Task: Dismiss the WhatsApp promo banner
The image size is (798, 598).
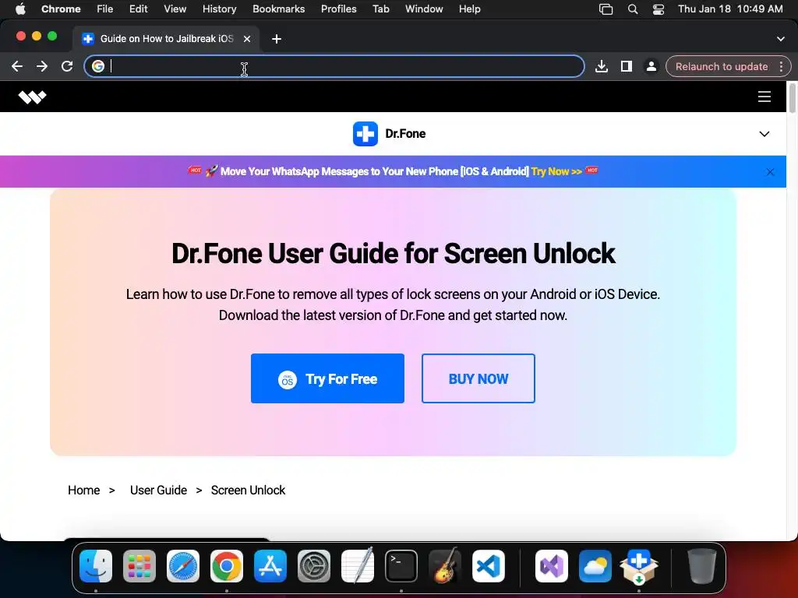Action: coord(770,172)
